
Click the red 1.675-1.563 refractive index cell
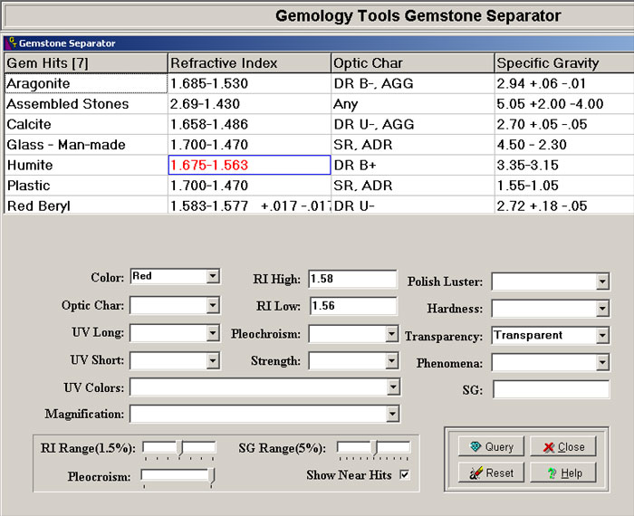pos(249,165)
